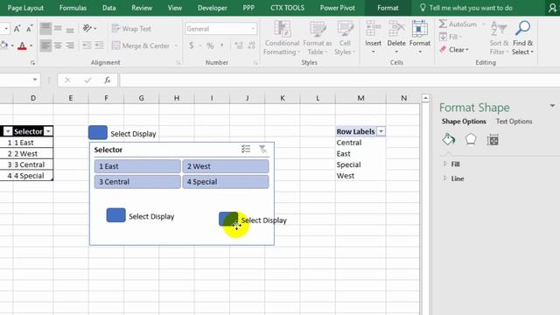Apply the paint bucket fill color
The image size is (560, 315).
[3, 45]
